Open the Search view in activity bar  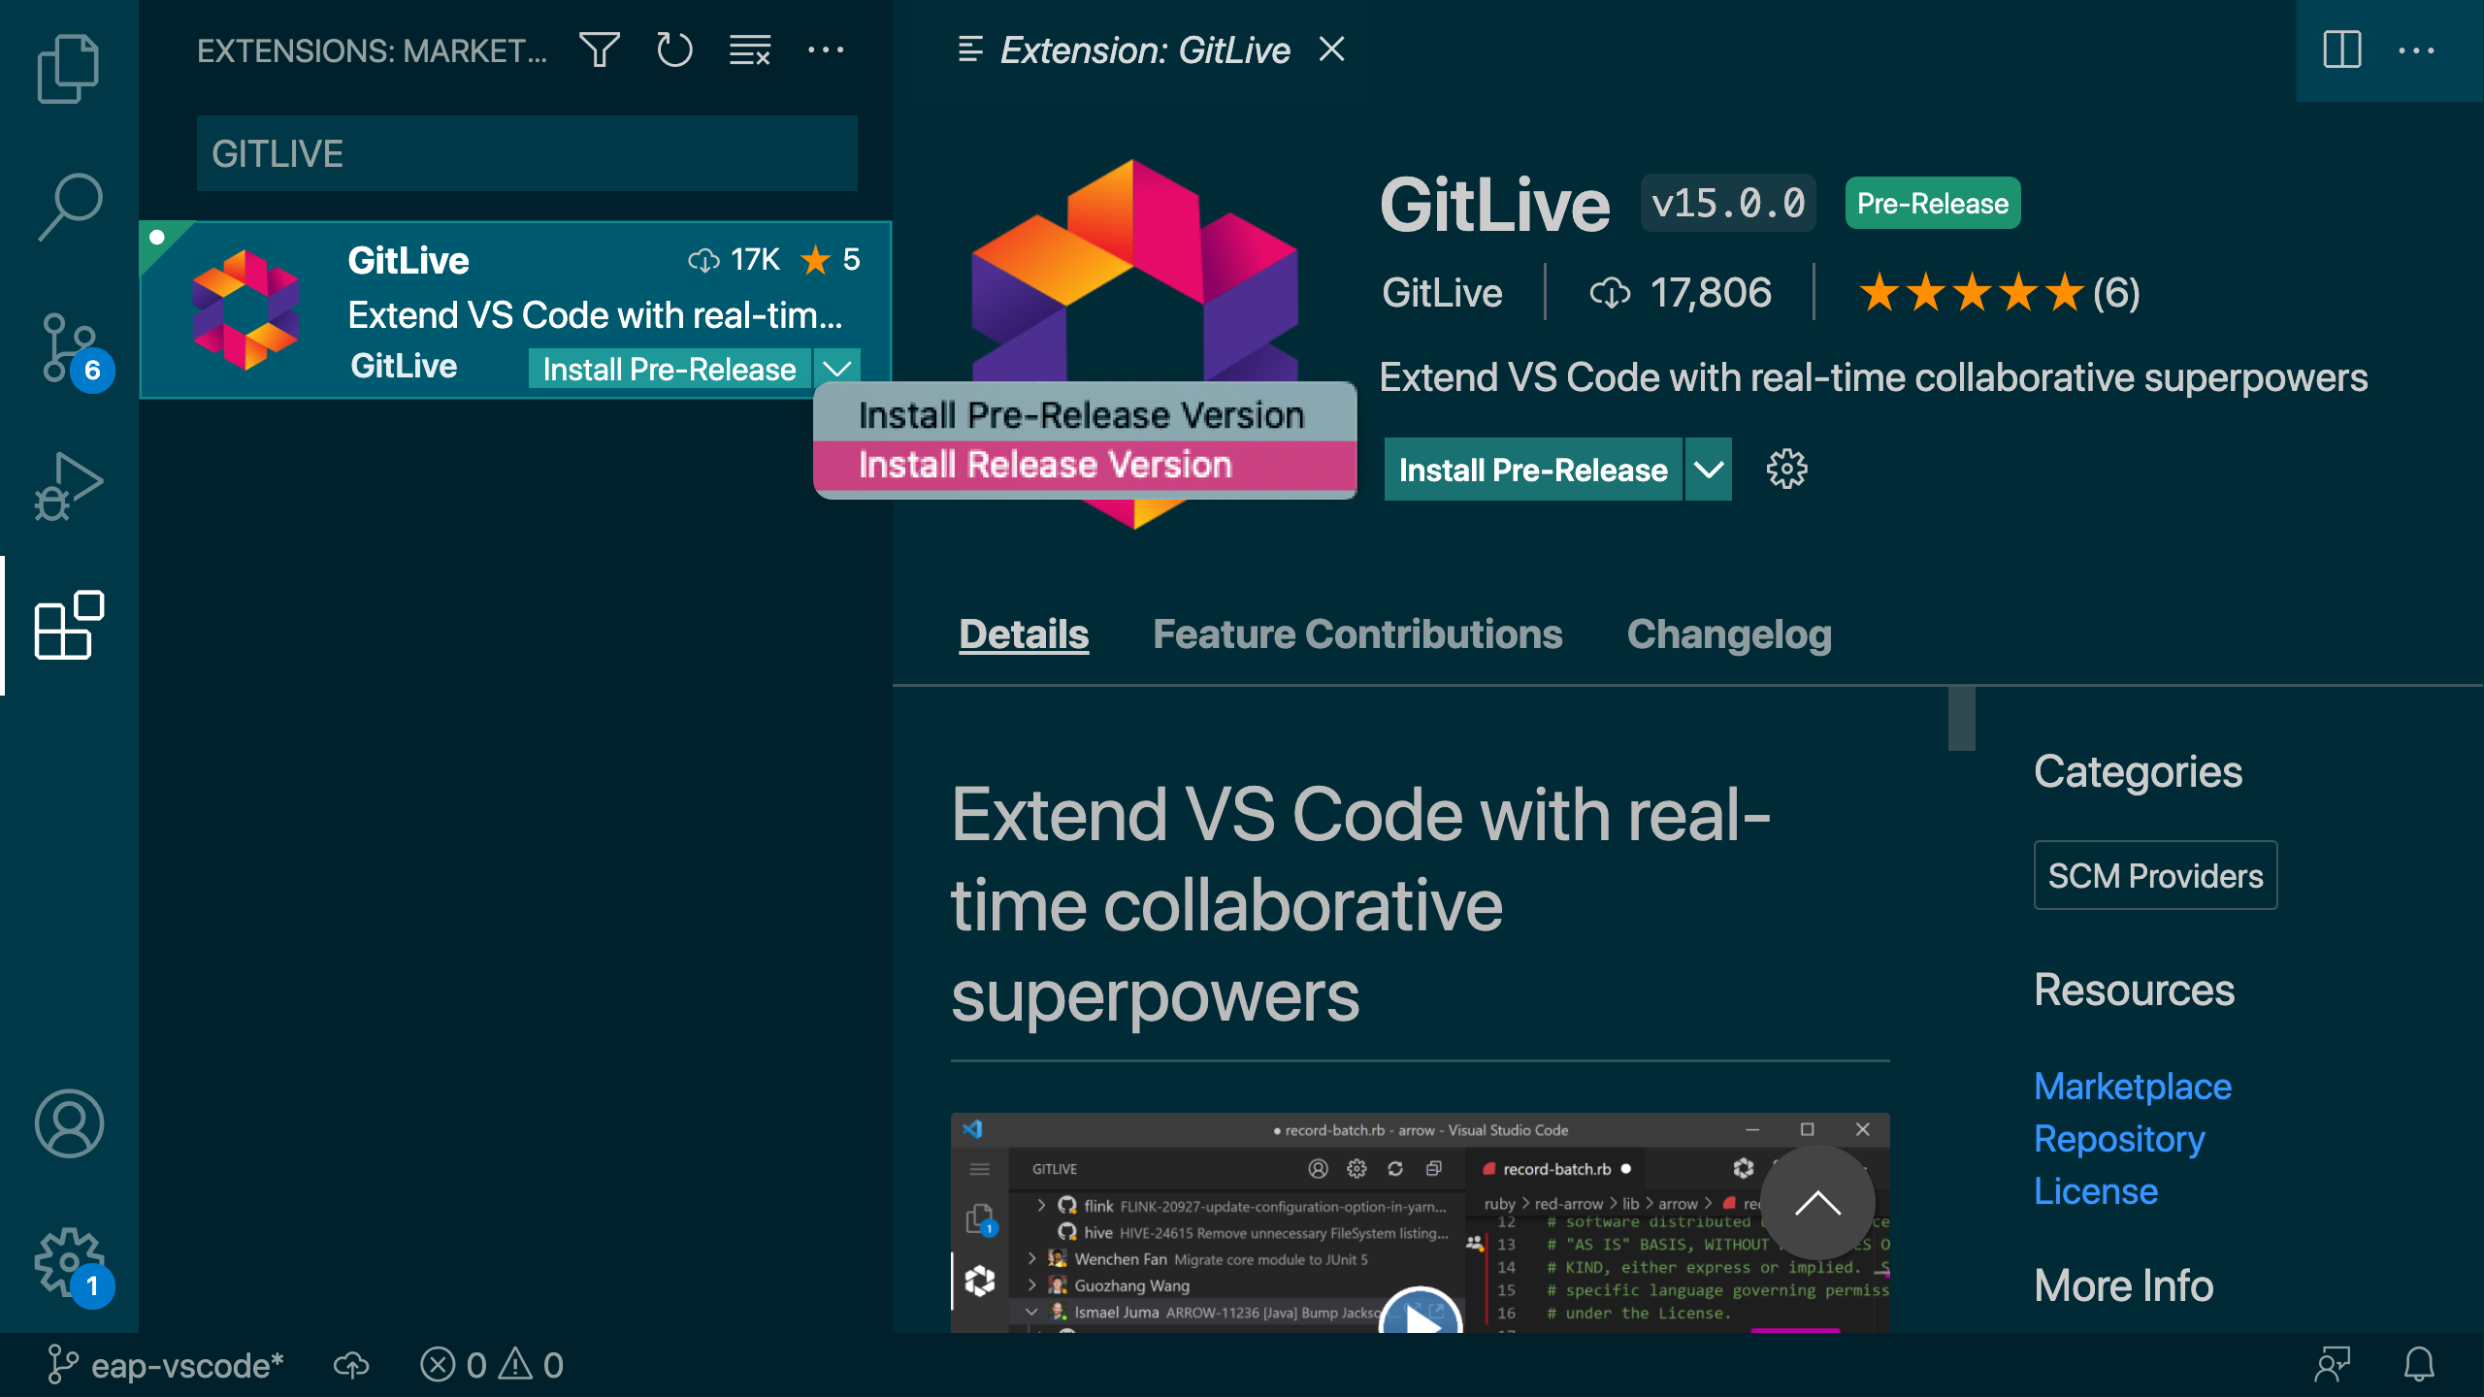point(70,207)
